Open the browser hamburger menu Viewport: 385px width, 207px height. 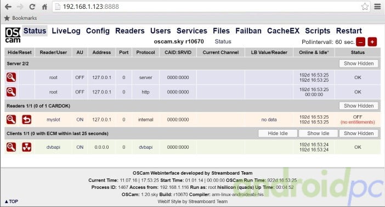(377, 7)
